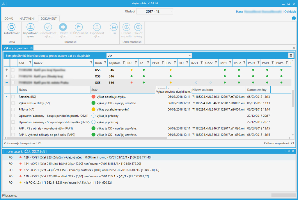Click the Exportovat výkaz icon
The width and height of the screenshot is (298, 200).
[x=97, y=27]
